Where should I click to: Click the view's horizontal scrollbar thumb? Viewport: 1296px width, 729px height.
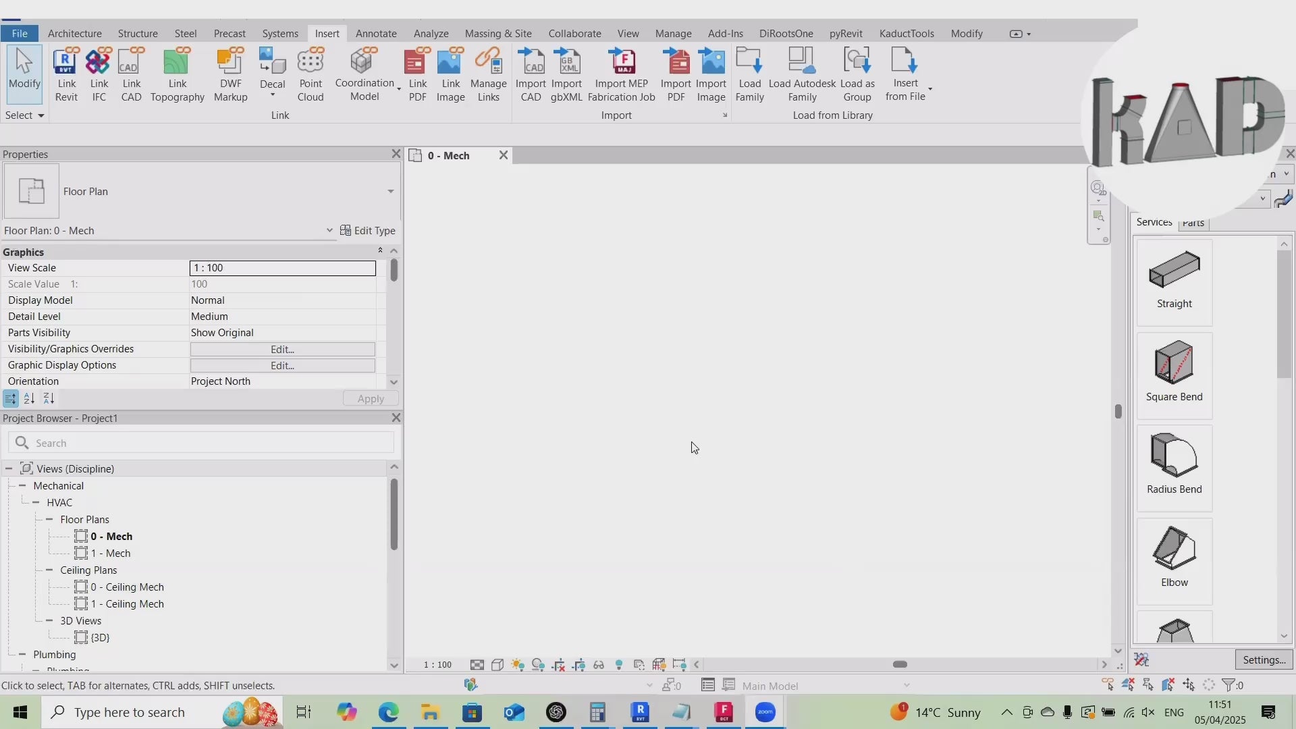tap(900, 664)
